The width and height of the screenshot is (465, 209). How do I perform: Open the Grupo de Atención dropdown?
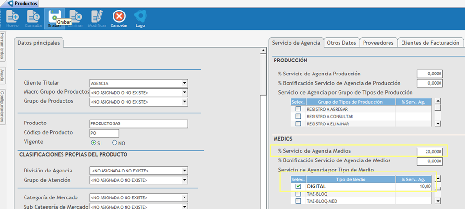[x=185, y=180]
